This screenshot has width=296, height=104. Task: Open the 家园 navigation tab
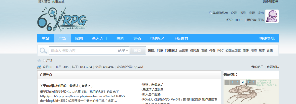click(79, 38)
